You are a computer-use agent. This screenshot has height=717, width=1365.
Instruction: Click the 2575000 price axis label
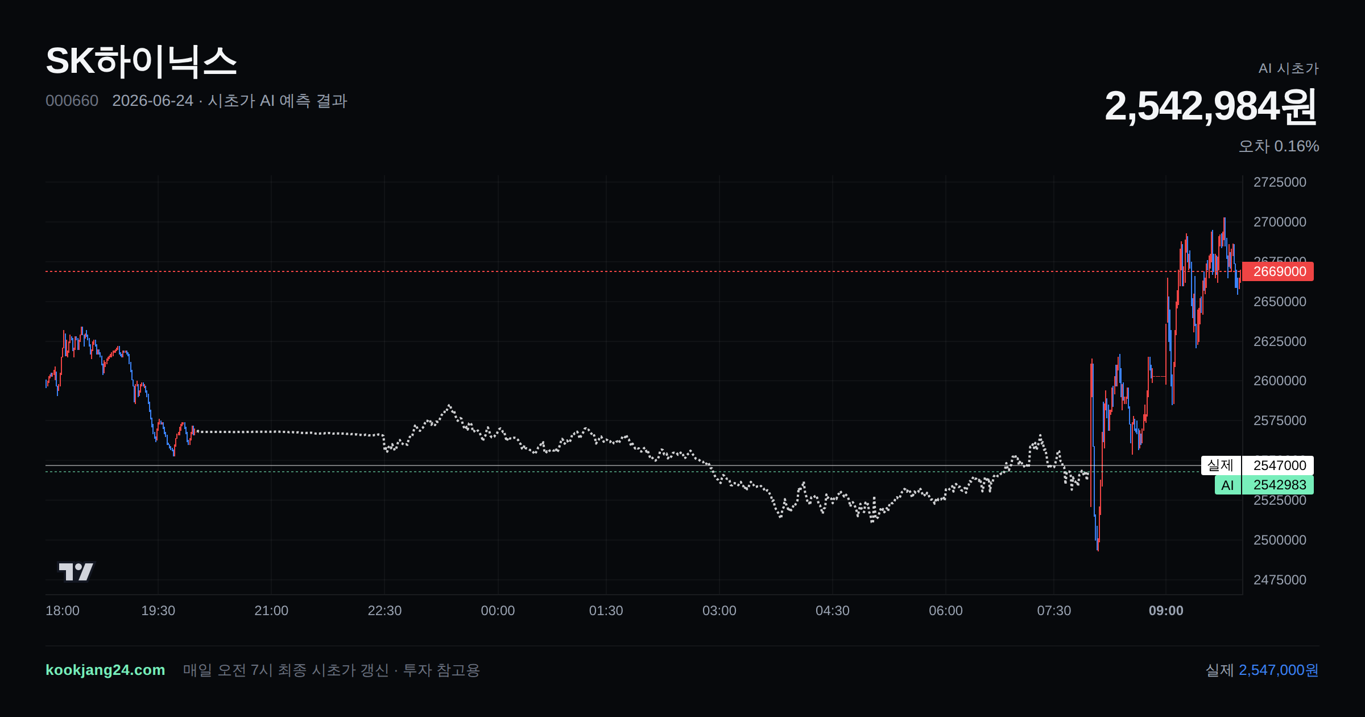[x=1280, y=421]
